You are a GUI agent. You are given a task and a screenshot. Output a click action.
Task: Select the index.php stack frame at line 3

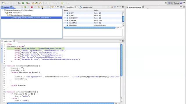tap(32, 18)
